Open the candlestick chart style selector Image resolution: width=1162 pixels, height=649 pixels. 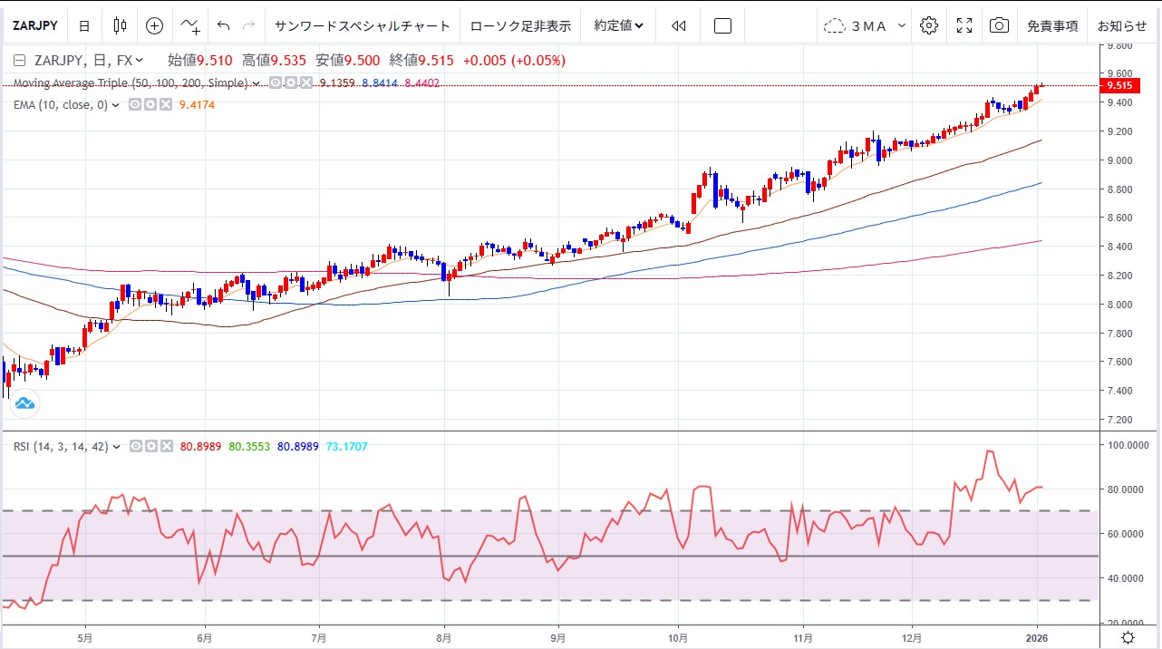120,25
